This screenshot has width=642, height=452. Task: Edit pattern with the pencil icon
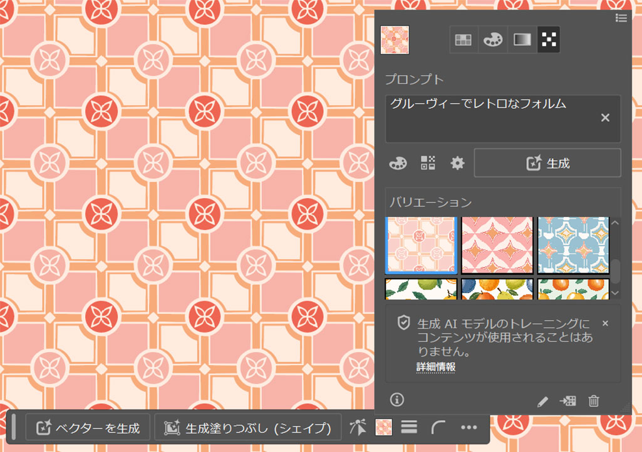pyautogui.click(x=543, y=401)
